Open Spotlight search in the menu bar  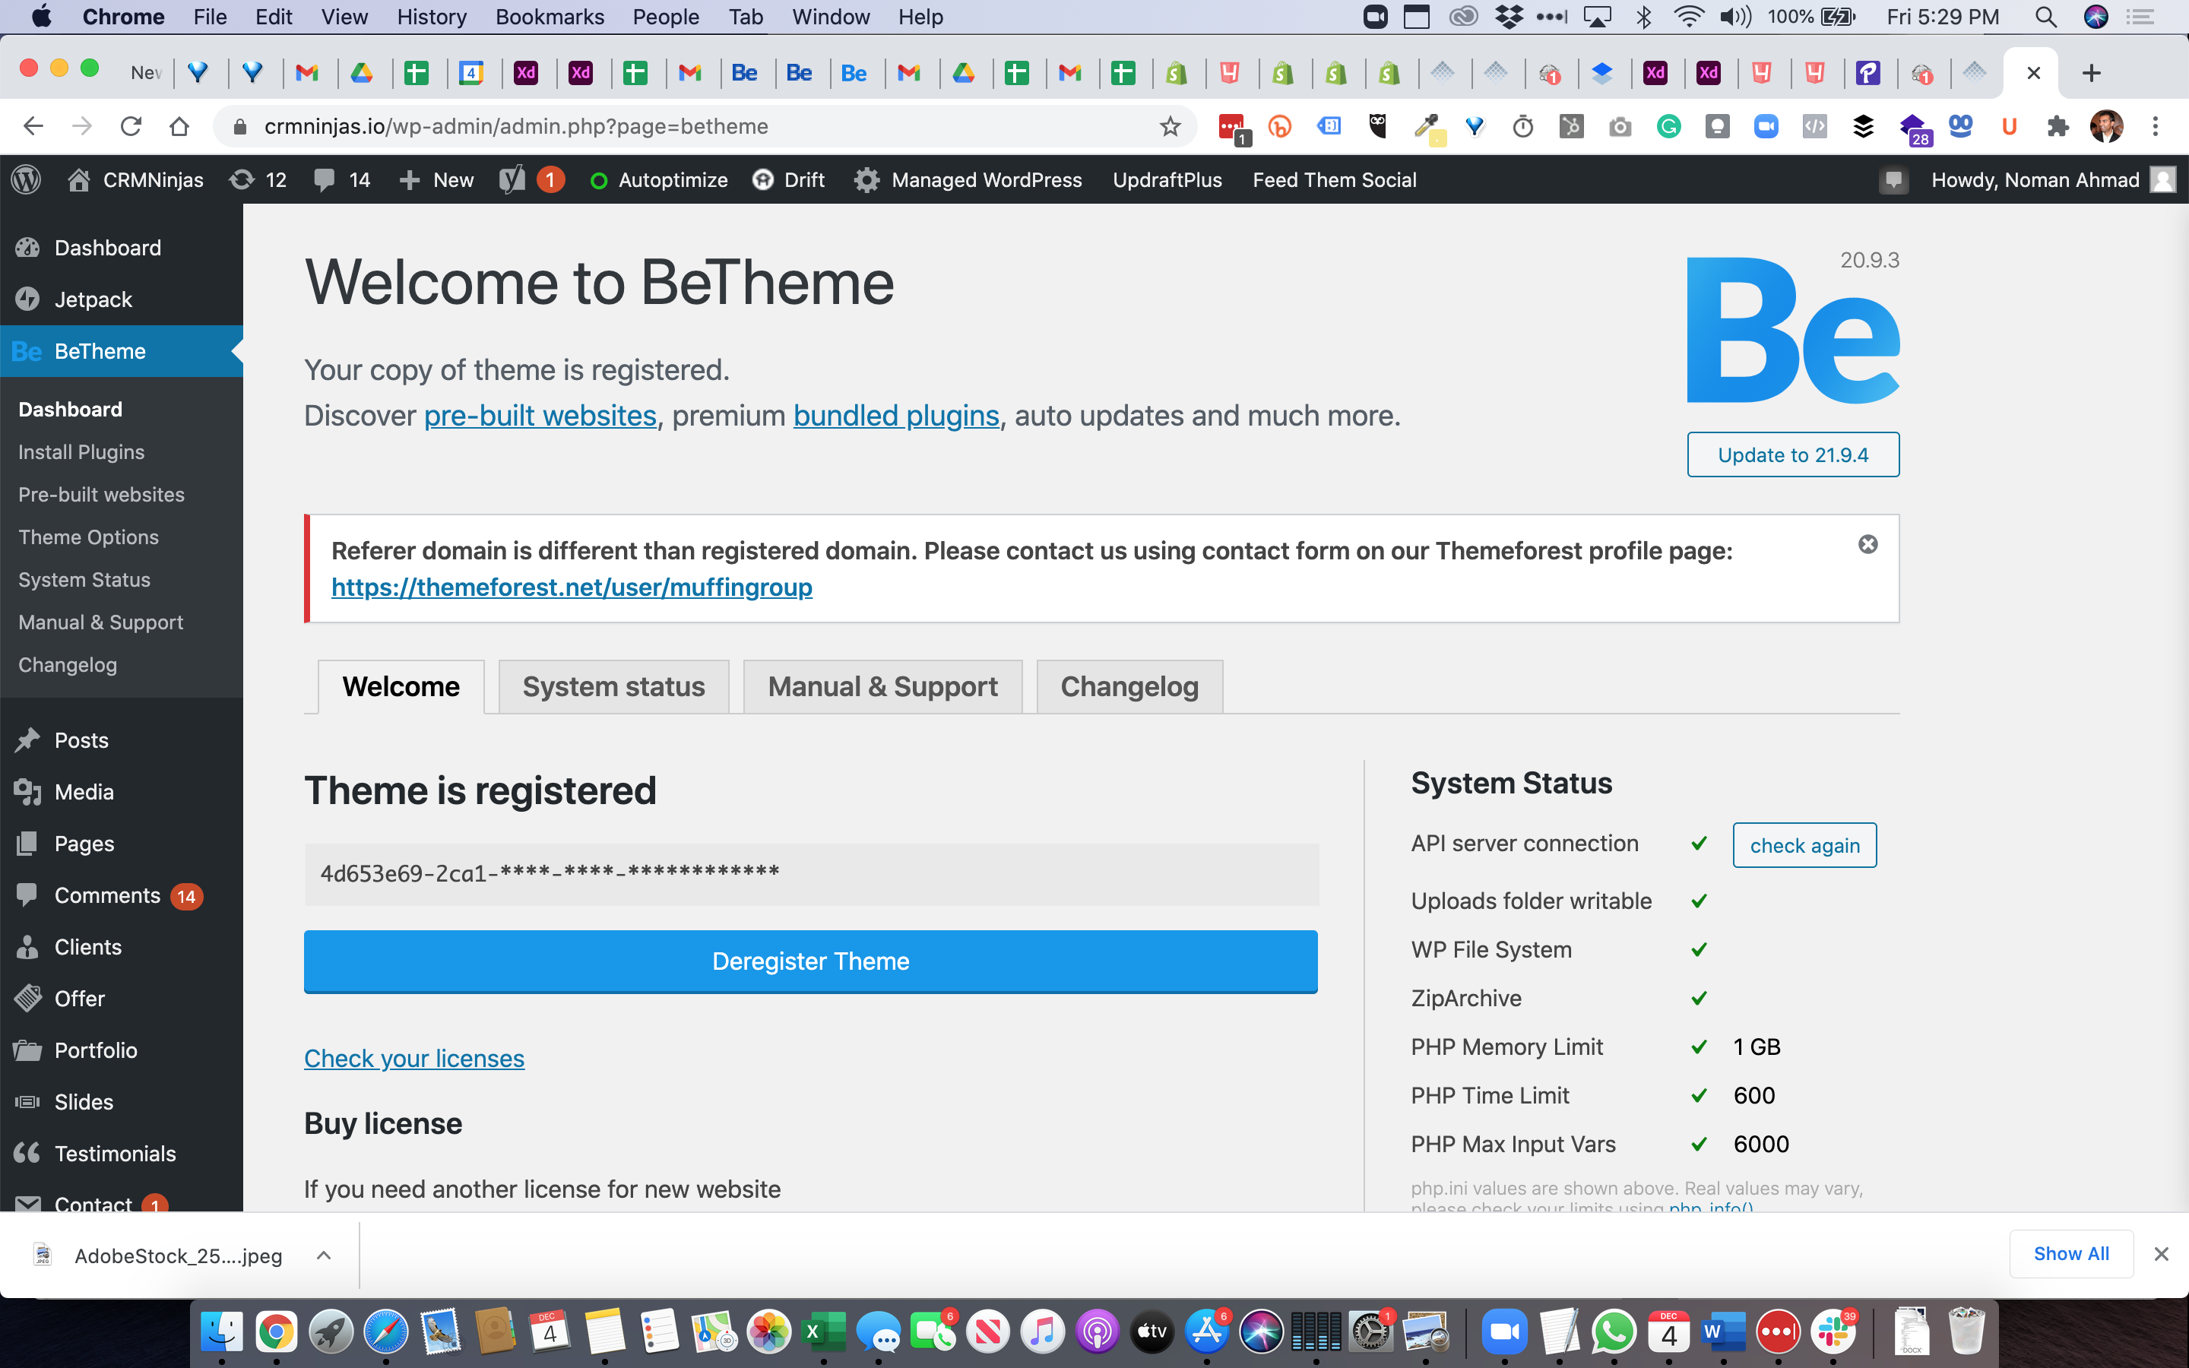[2045, 17]
